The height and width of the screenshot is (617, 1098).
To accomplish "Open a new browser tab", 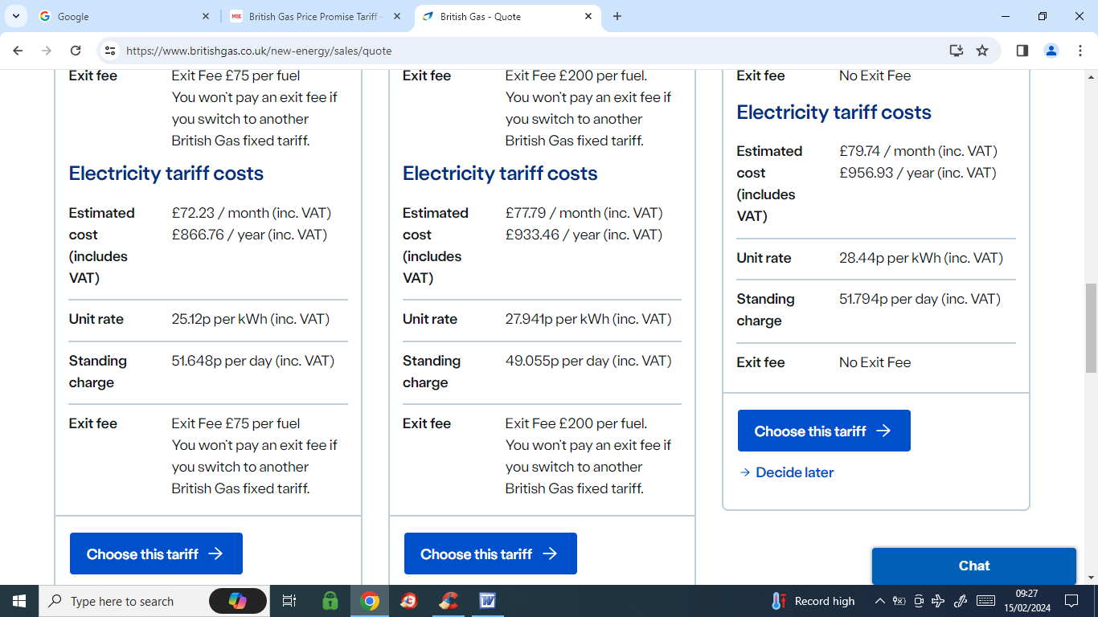I will coord(617,16).
